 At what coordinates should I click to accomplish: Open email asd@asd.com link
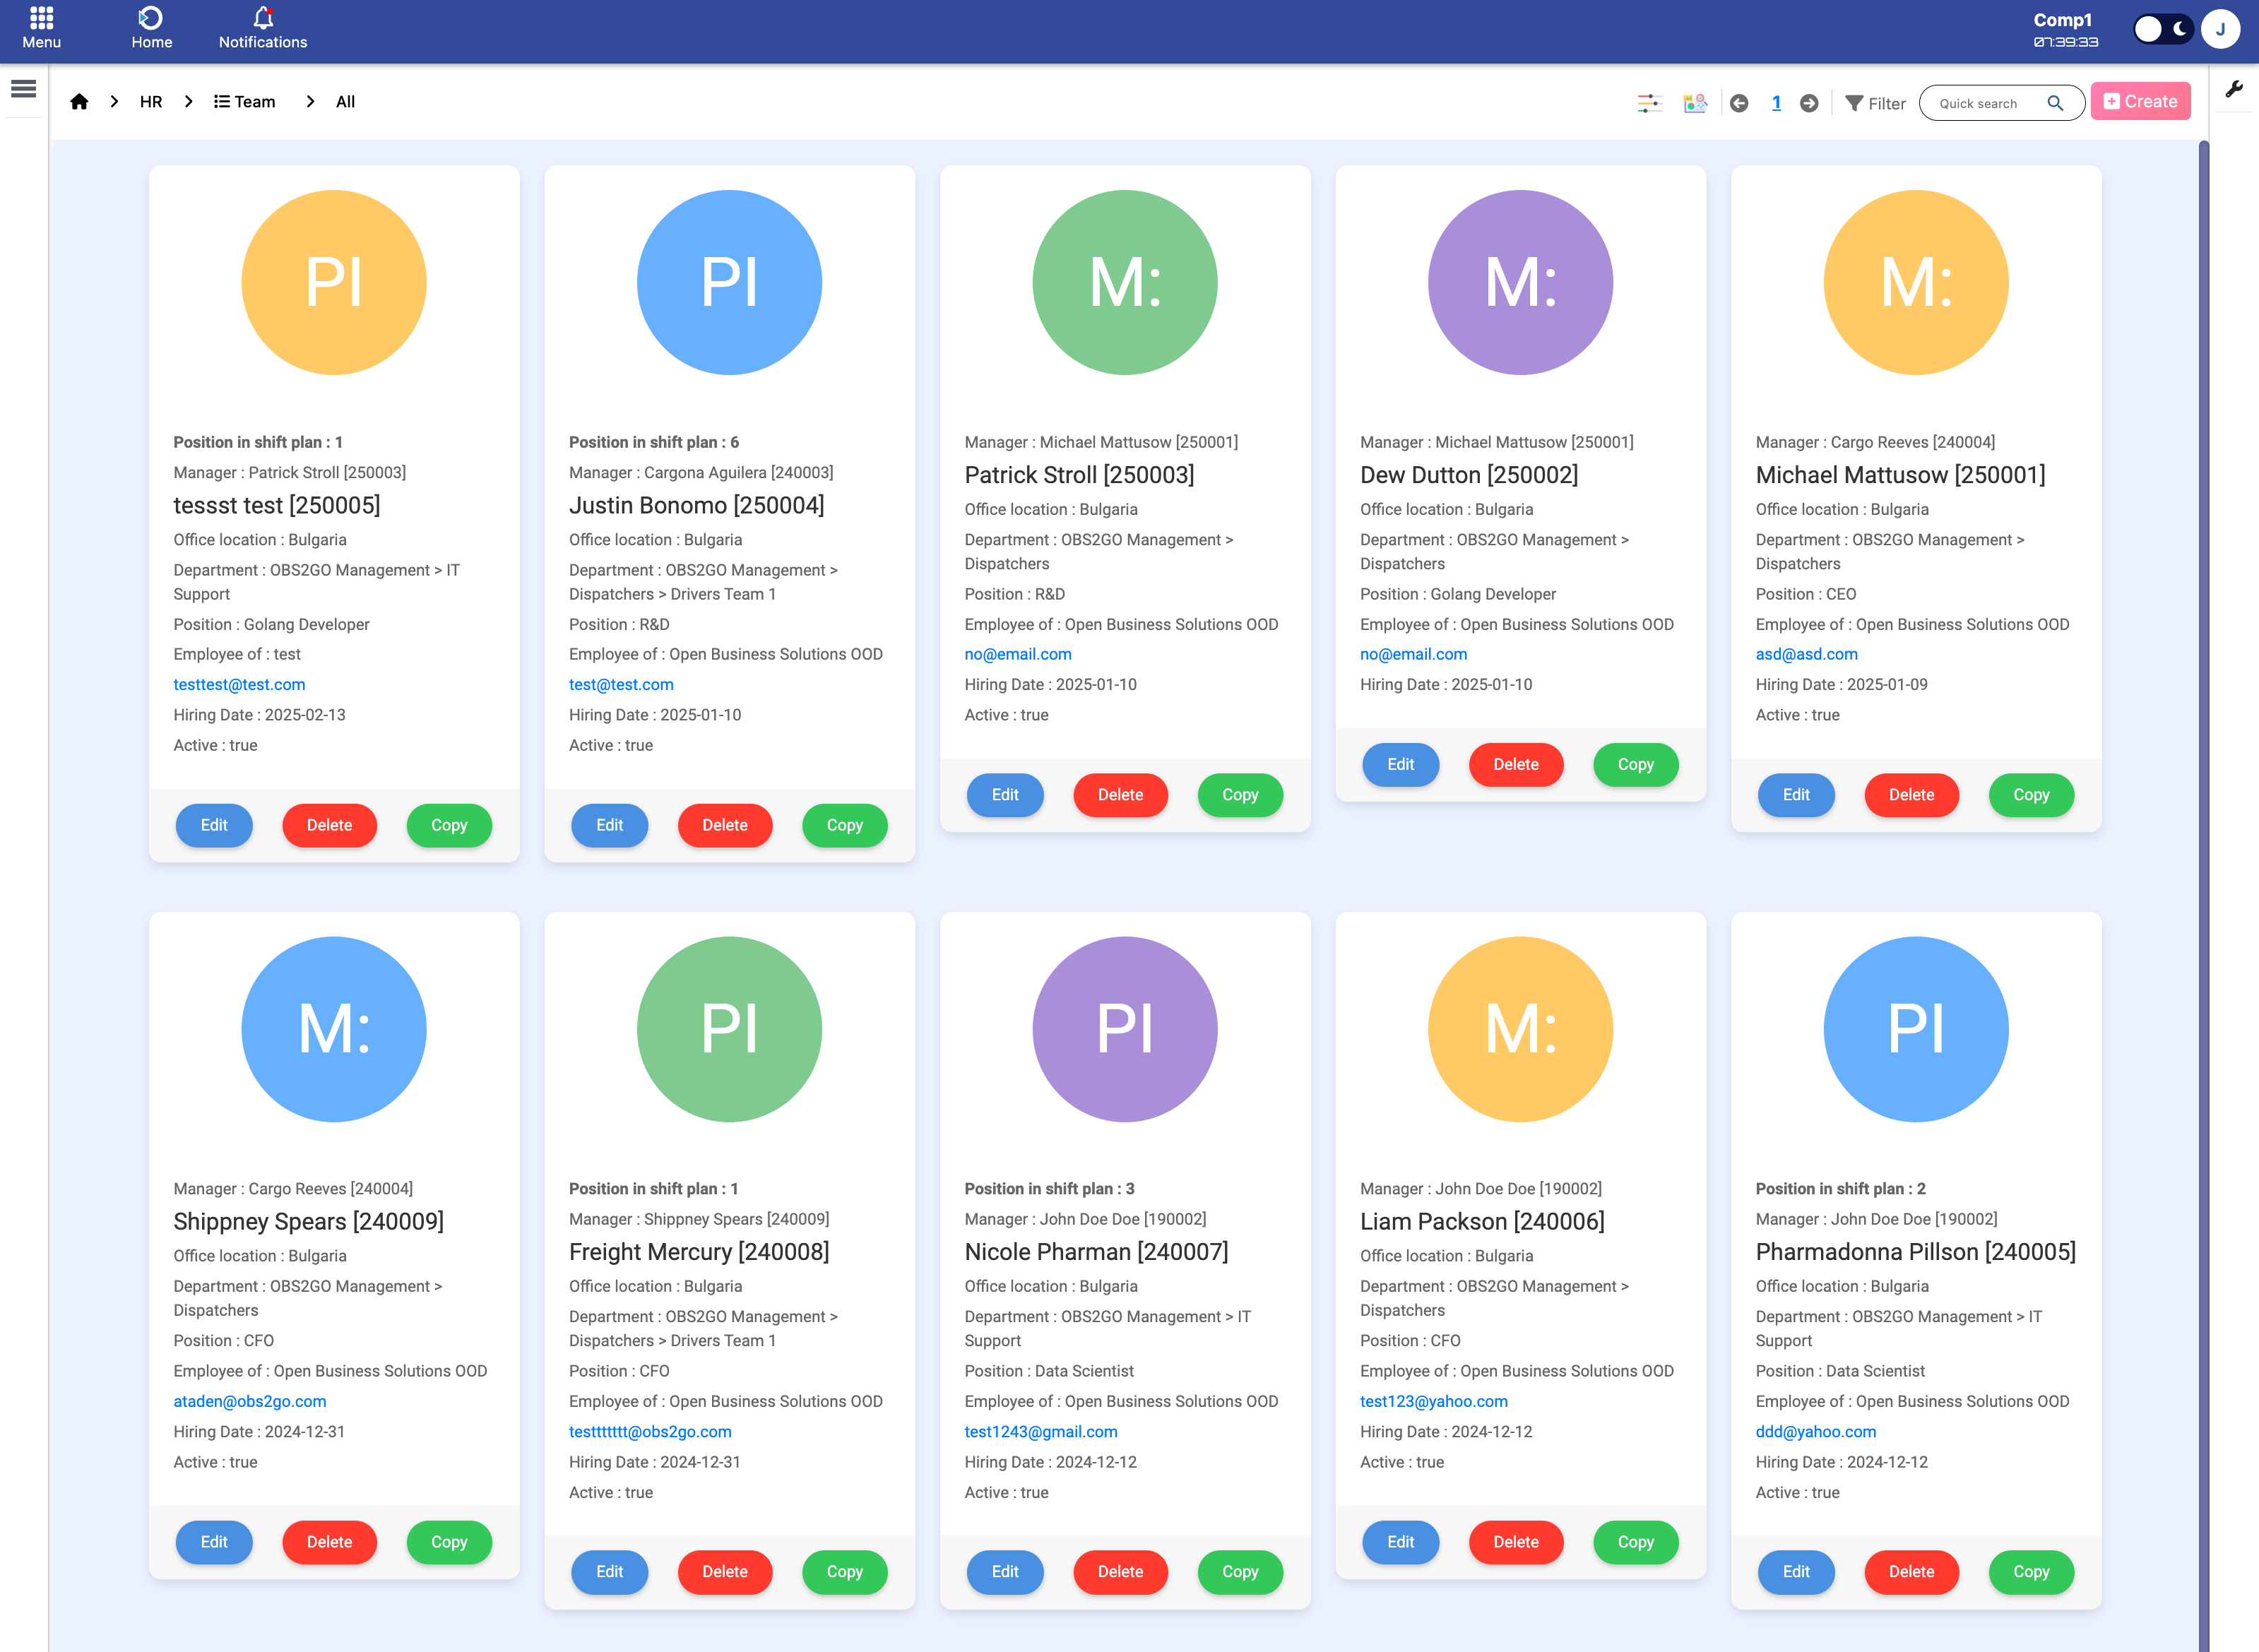(x=1806, y=654)
